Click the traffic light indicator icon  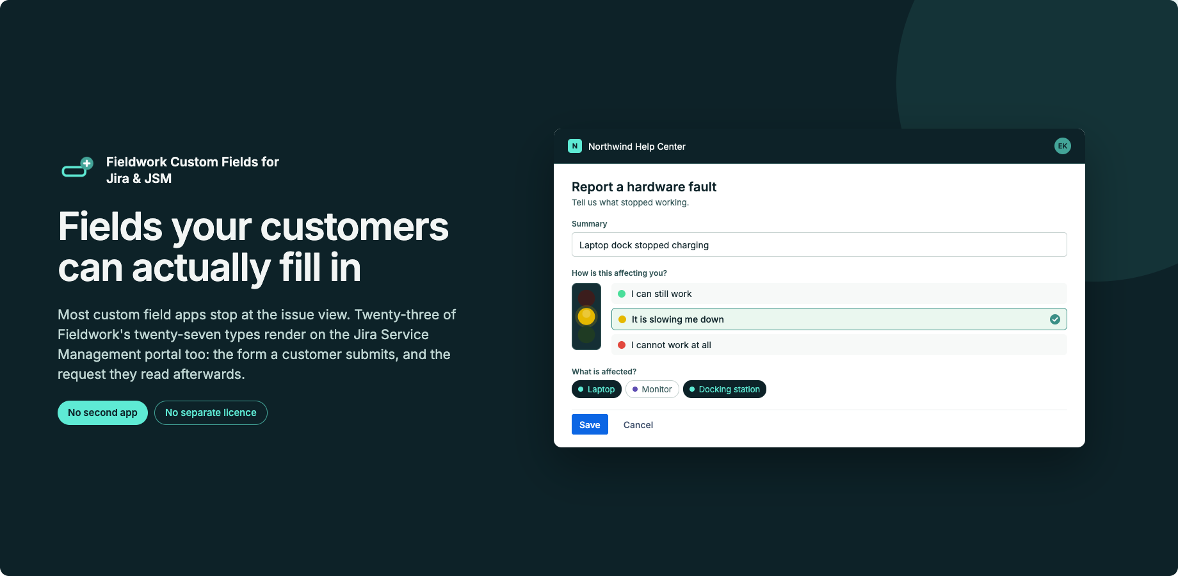click(586, 317)
